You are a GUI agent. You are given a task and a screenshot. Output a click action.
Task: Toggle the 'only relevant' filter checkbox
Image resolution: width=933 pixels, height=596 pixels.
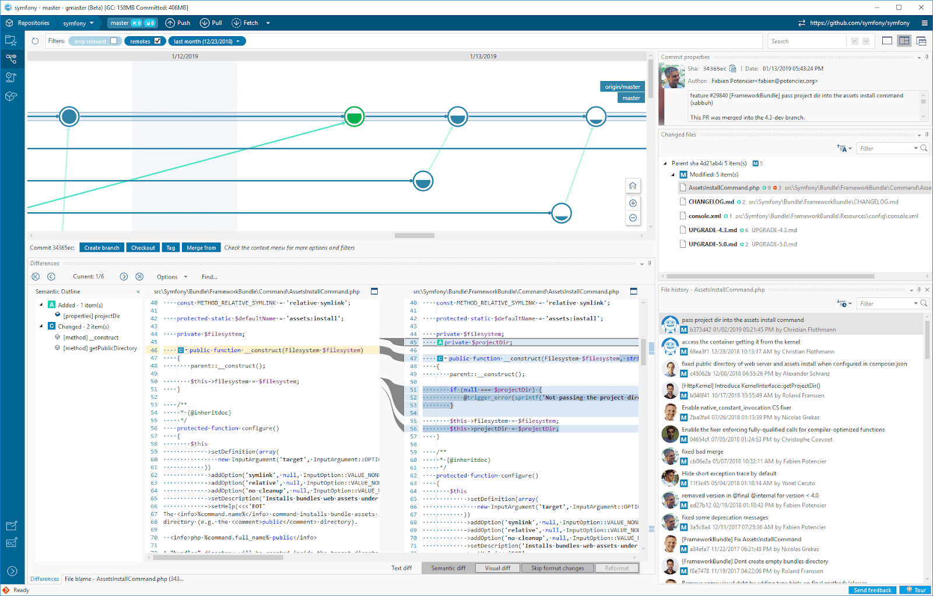(114, 41)
